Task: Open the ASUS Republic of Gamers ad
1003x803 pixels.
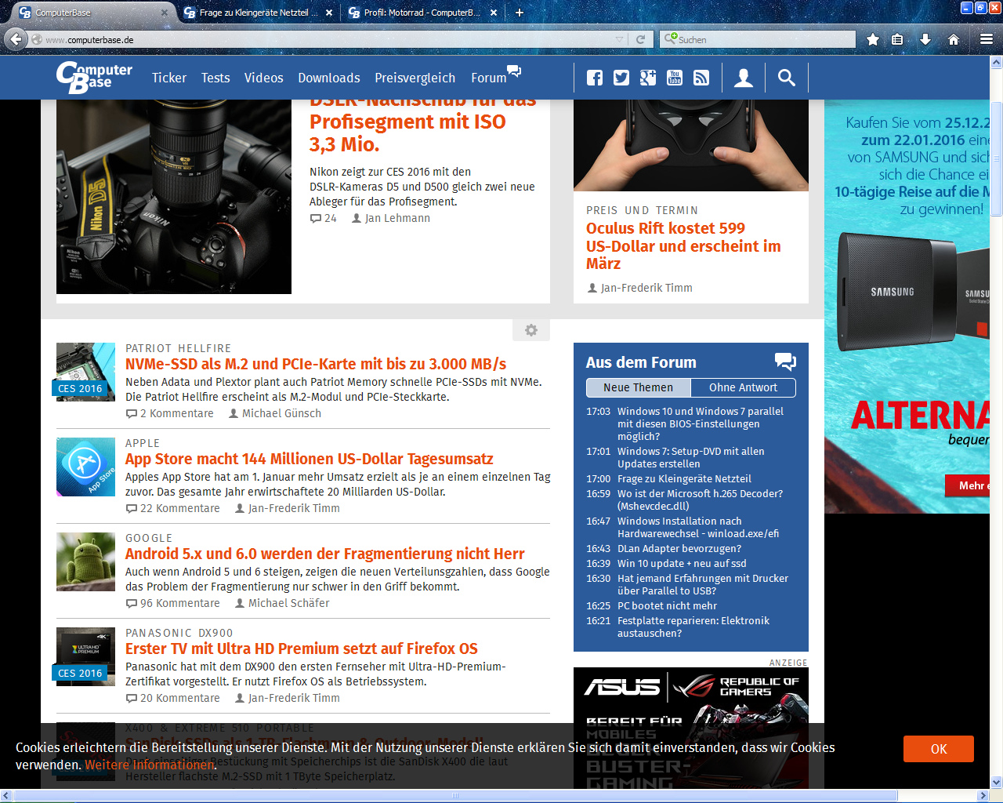Action: [x=691, y=728]
